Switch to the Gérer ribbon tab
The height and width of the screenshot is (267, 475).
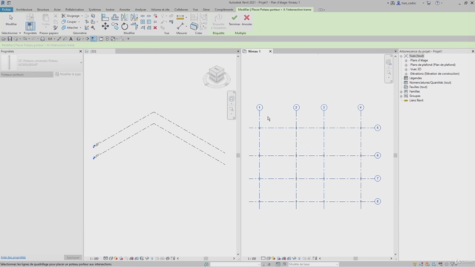(x=206, y=10)
